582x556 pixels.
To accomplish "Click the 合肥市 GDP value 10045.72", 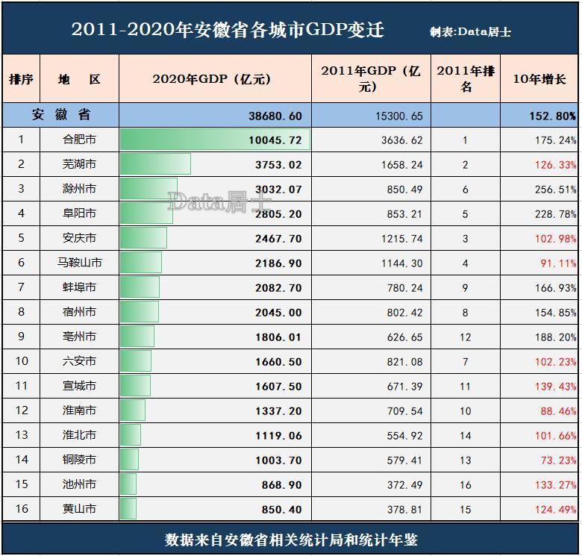I will 275,140.
